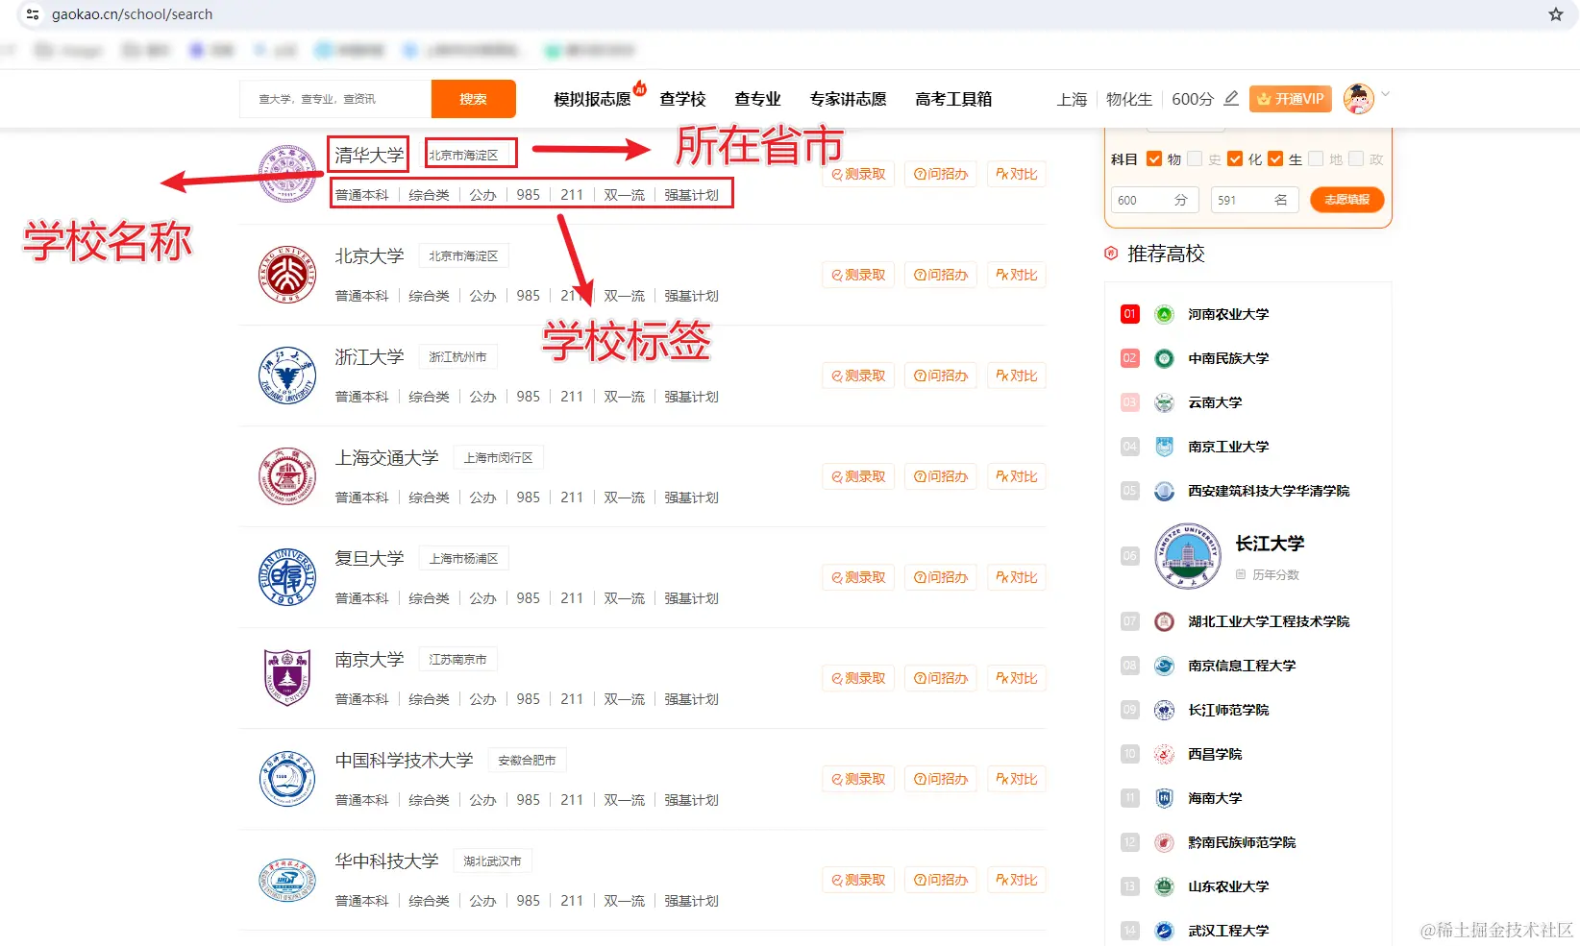Click Nanjing University logo
Viewport: 1580px width, 946px height.
(x=287, y=678)
